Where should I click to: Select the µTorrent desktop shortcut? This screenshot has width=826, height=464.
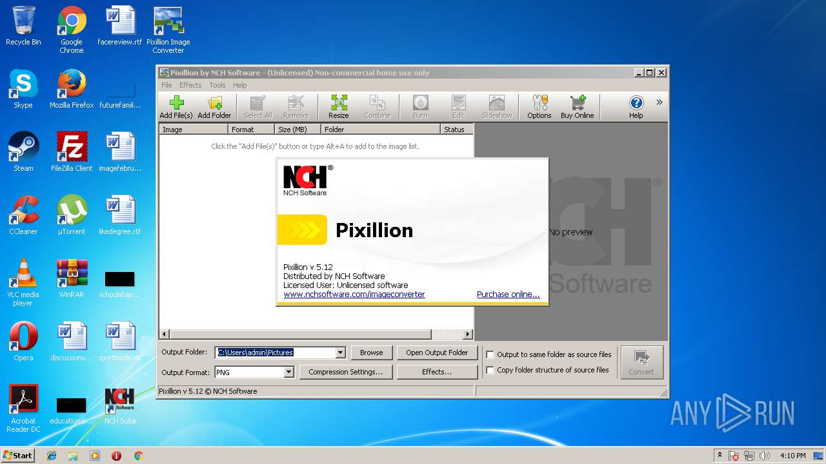coord(72,215)
